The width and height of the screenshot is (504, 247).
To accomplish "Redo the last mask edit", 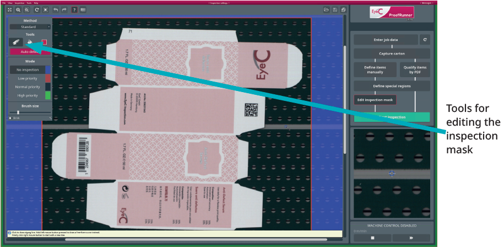I will pyautogui.click(x=64, y=10).
